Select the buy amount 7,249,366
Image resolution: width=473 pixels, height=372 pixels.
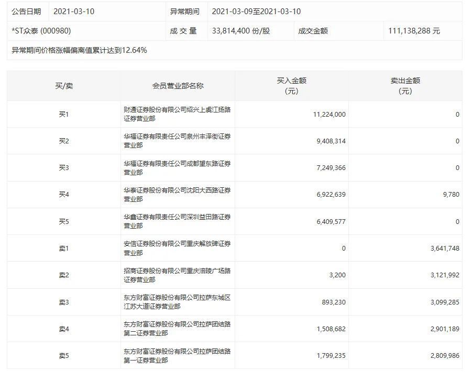(331, 168)
